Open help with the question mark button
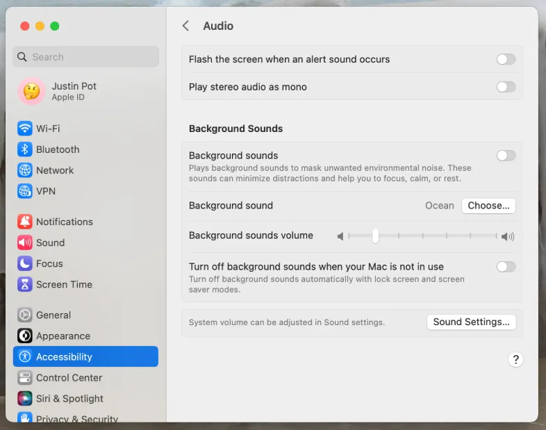The image size is (546, 430). coord(515,360)
